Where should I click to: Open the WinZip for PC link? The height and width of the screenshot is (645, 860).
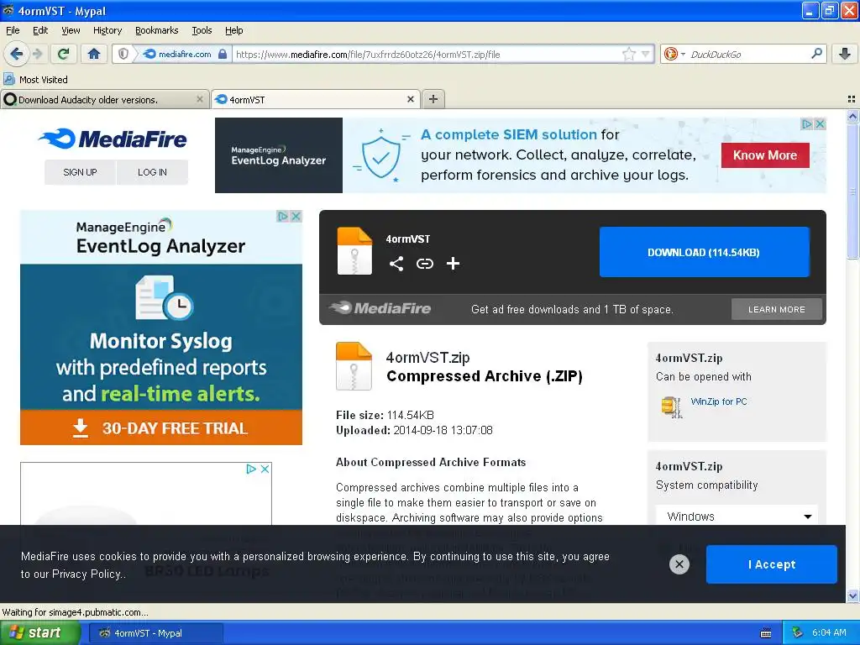pyautogui.click(x=719, y=401)
